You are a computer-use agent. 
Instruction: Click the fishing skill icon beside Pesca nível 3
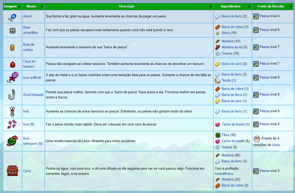256,171
